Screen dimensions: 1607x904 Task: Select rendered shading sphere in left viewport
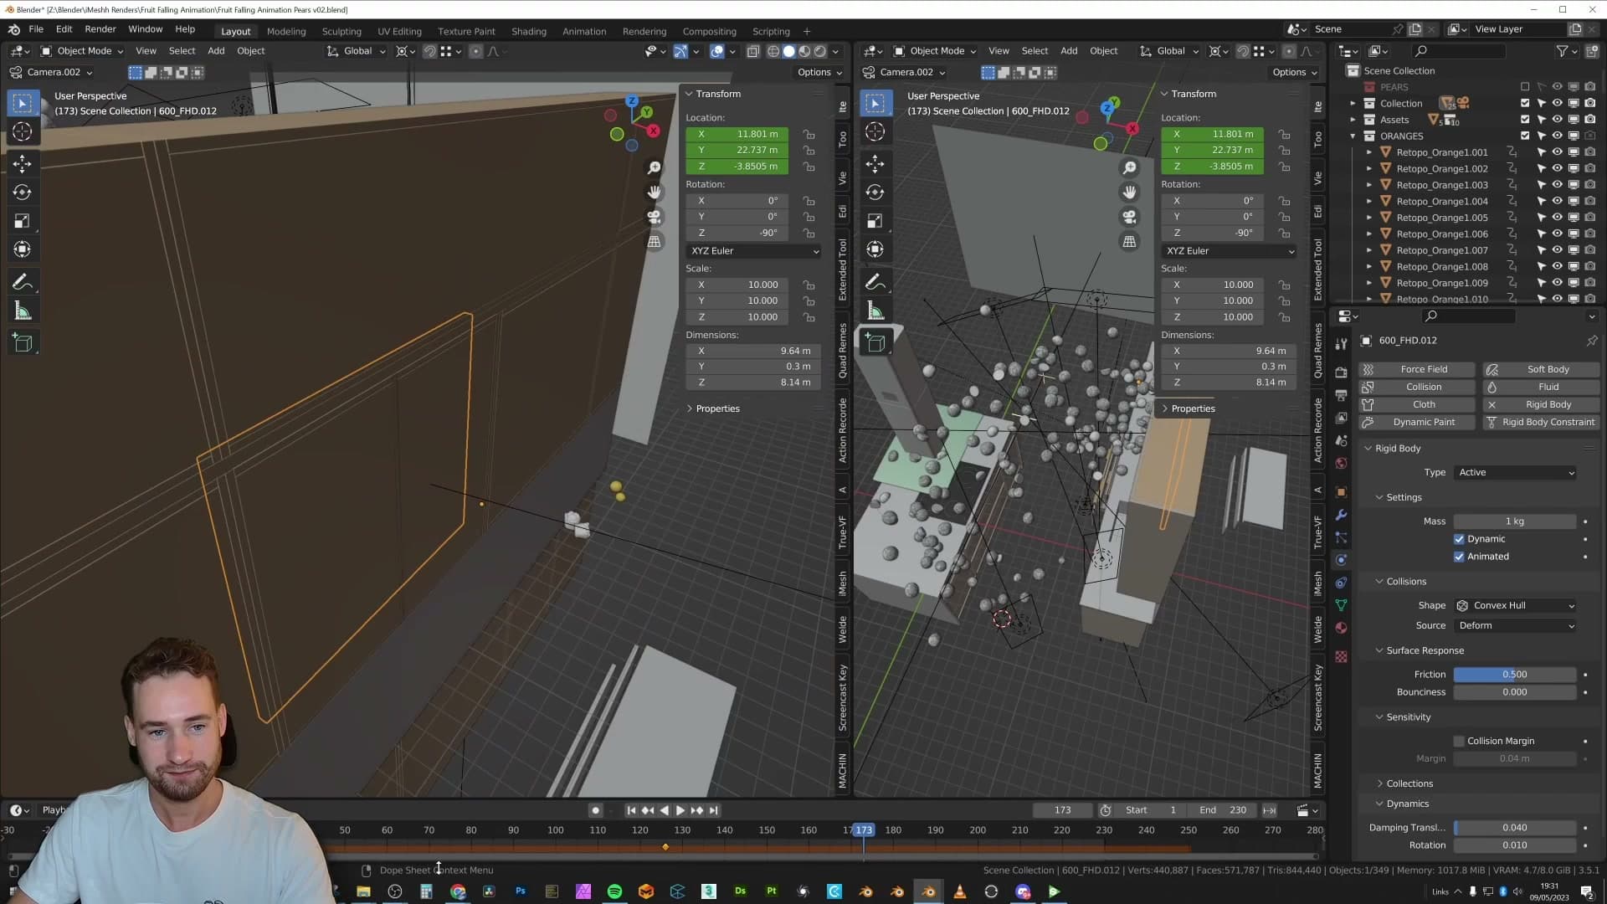(x=820, y=51)
